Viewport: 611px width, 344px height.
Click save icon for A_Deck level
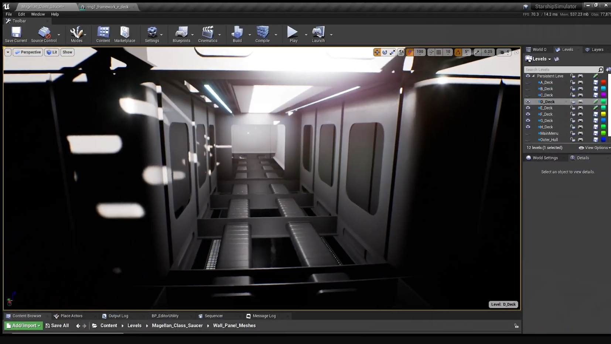tap(595, 82)
